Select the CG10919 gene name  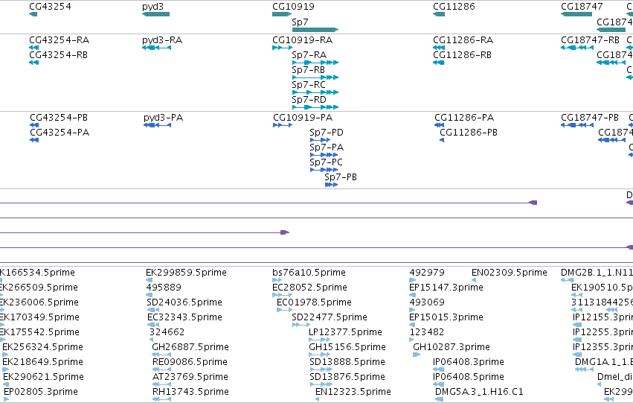(293, 7)
